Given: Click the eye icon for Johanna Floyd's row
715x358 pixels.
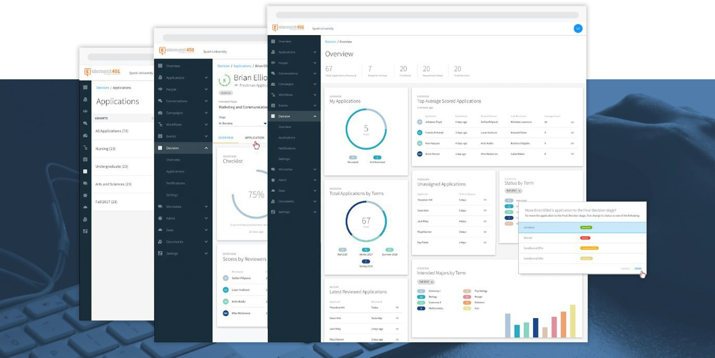Looking at the screenshot, I should point(572,122).
